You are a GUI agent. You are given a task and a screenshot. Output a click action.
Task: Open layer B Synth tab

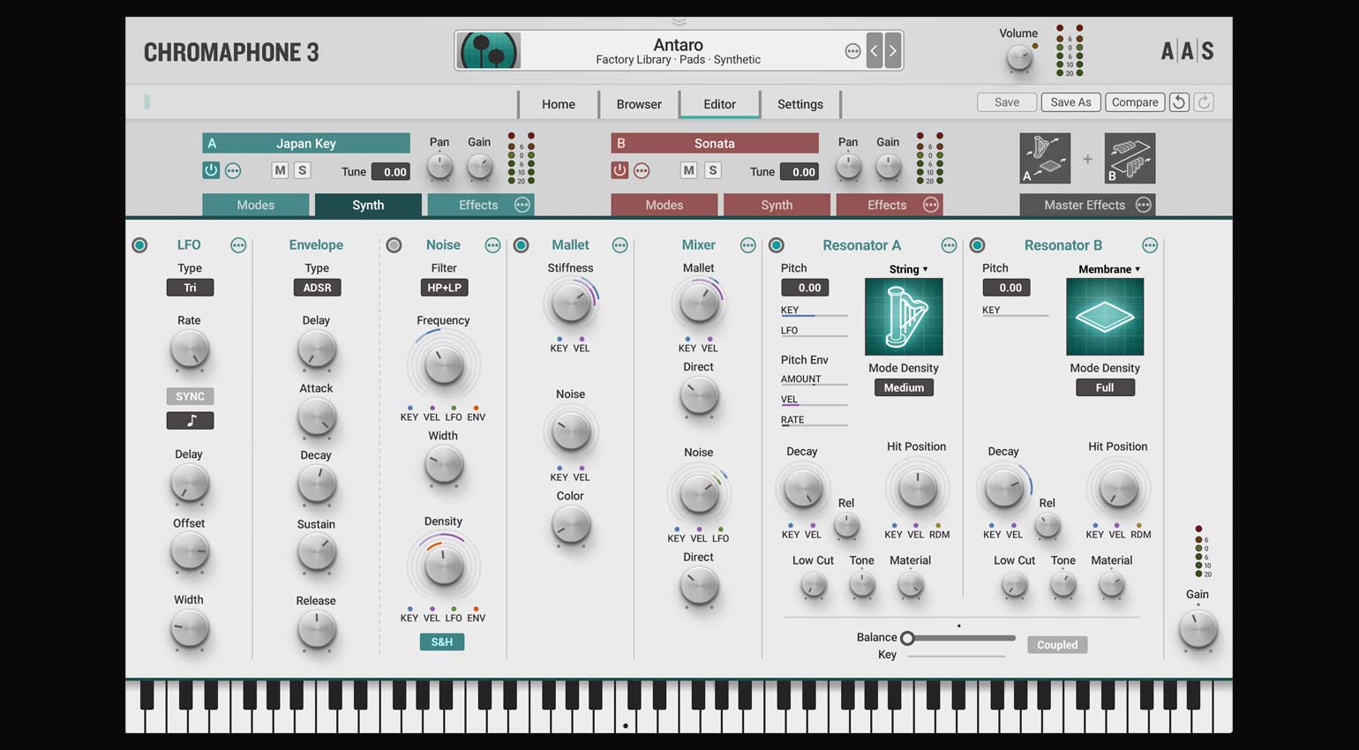click(777, 205)
